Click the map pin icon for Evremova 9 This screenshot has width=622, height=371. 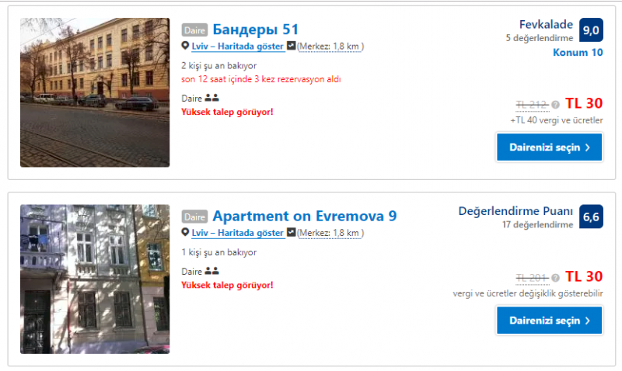point(185,232)
